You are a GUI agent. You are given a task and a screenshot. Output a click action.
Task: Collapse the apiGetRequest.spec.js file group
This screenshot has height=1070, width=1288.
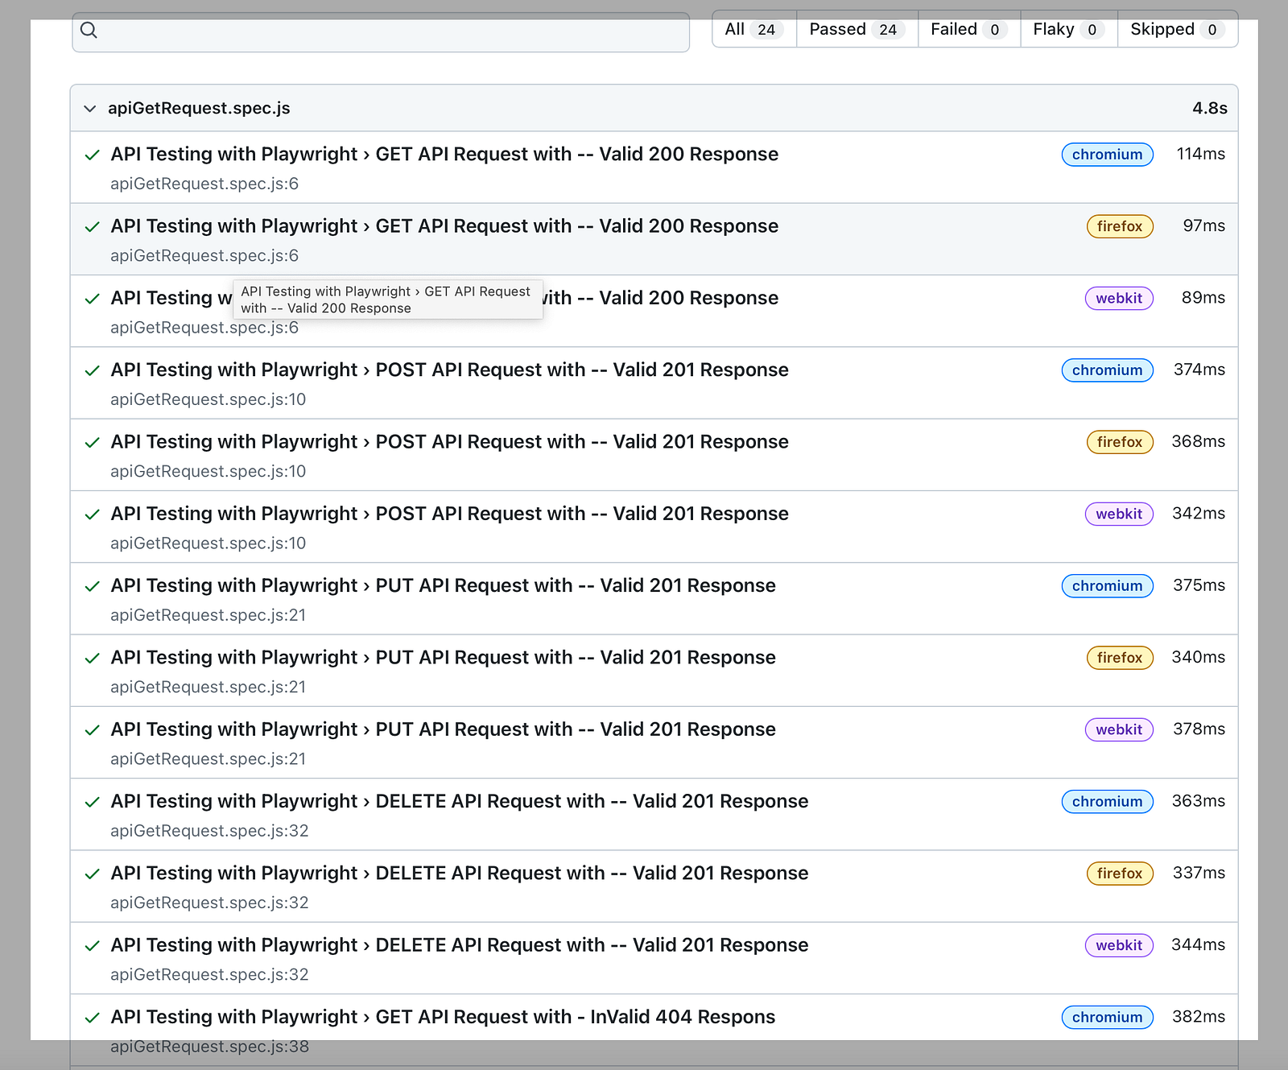tap(90, 108)
